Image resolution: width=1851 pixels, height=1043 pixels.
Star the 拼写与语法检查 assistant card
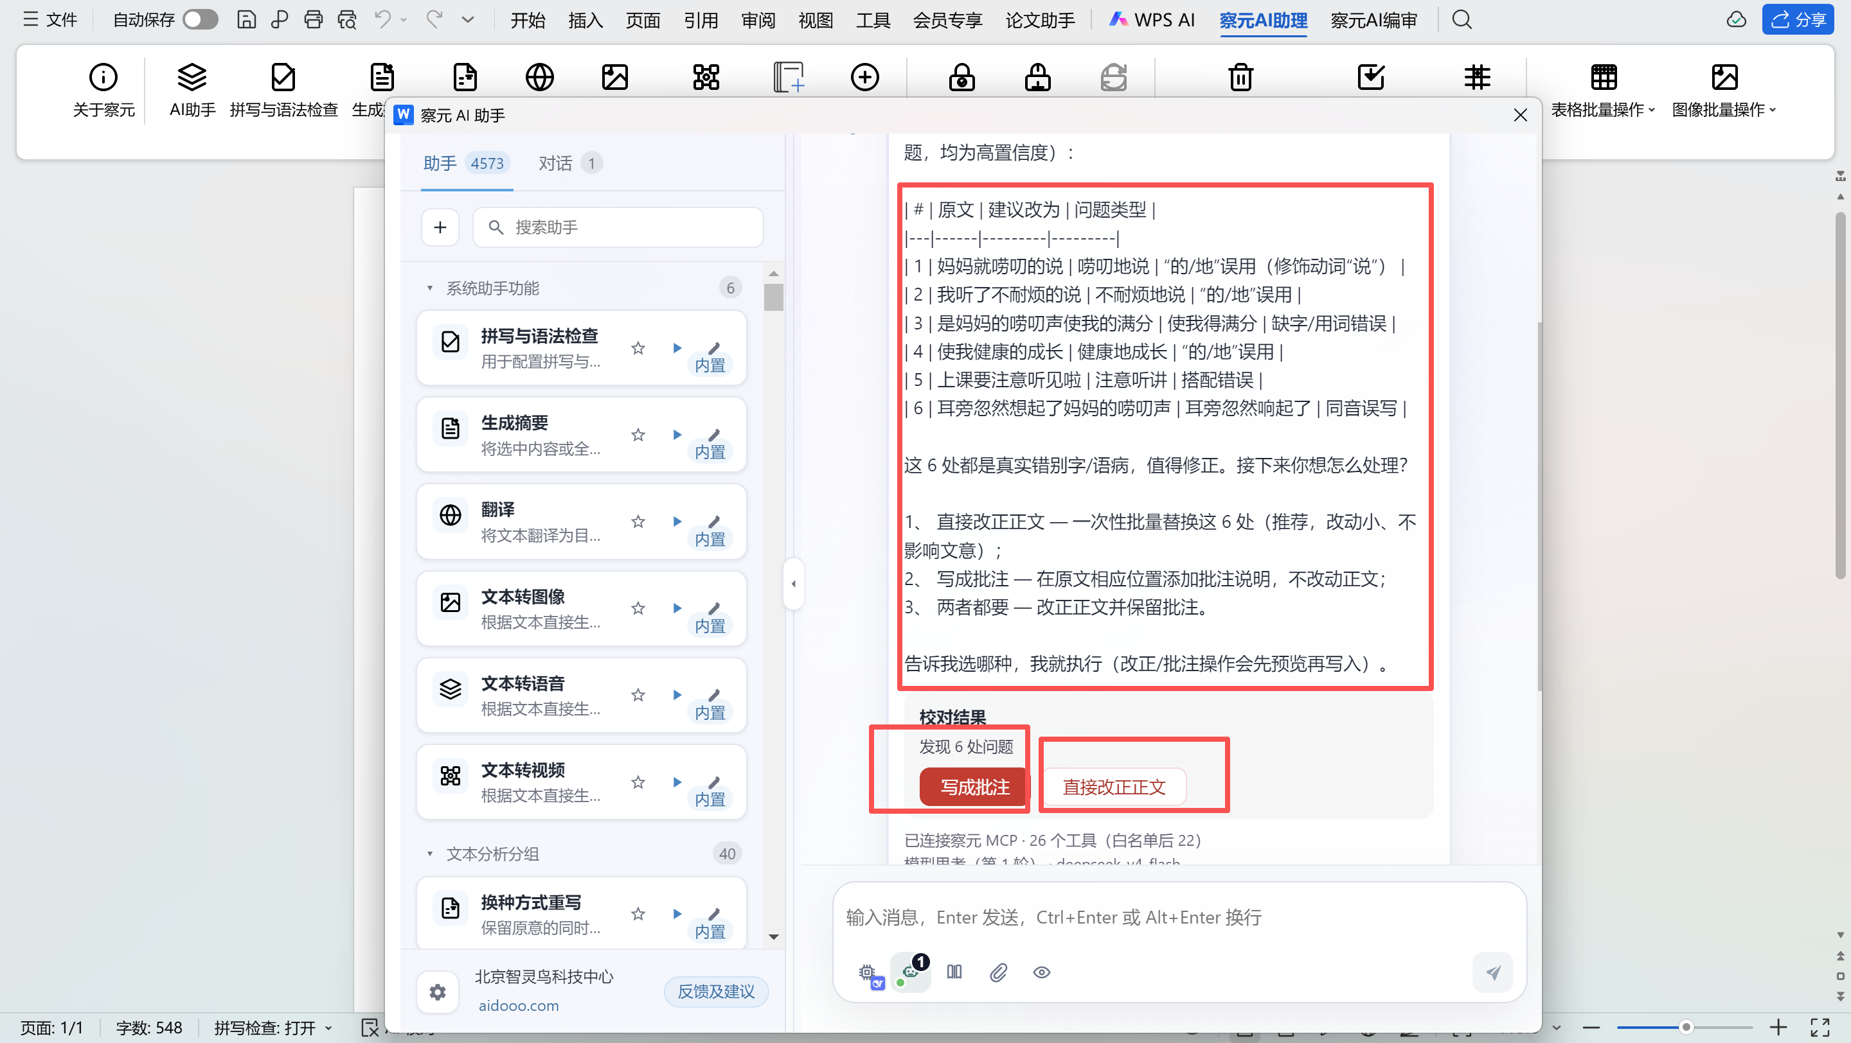point(638,348)
